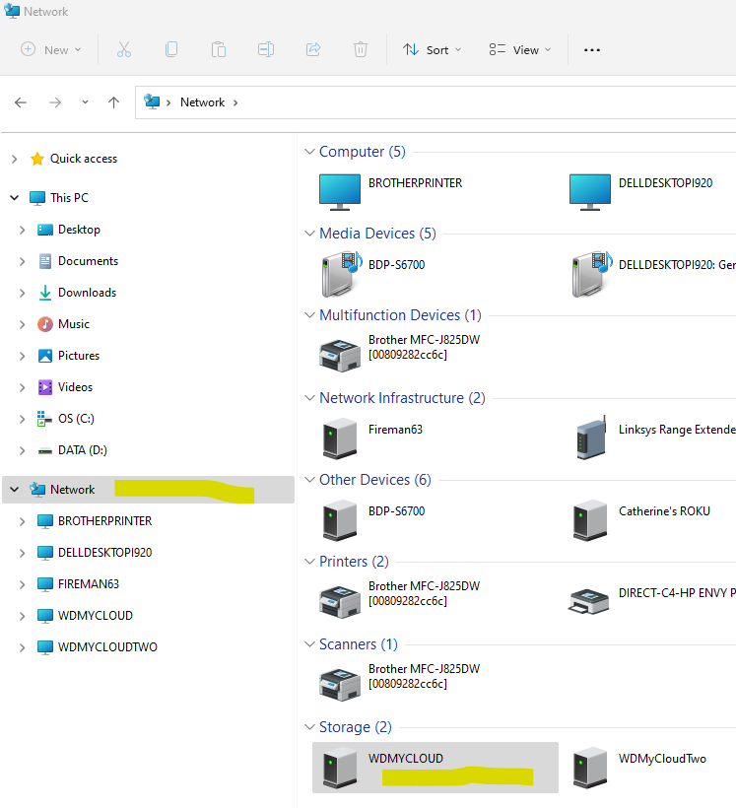Click the chevron after Network in address bar
The height and width of the screenshot is (808, 736).
pos(235,102)
